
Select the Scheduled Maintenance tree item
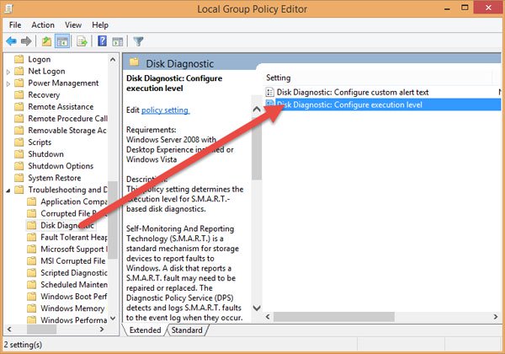(74, 285)
